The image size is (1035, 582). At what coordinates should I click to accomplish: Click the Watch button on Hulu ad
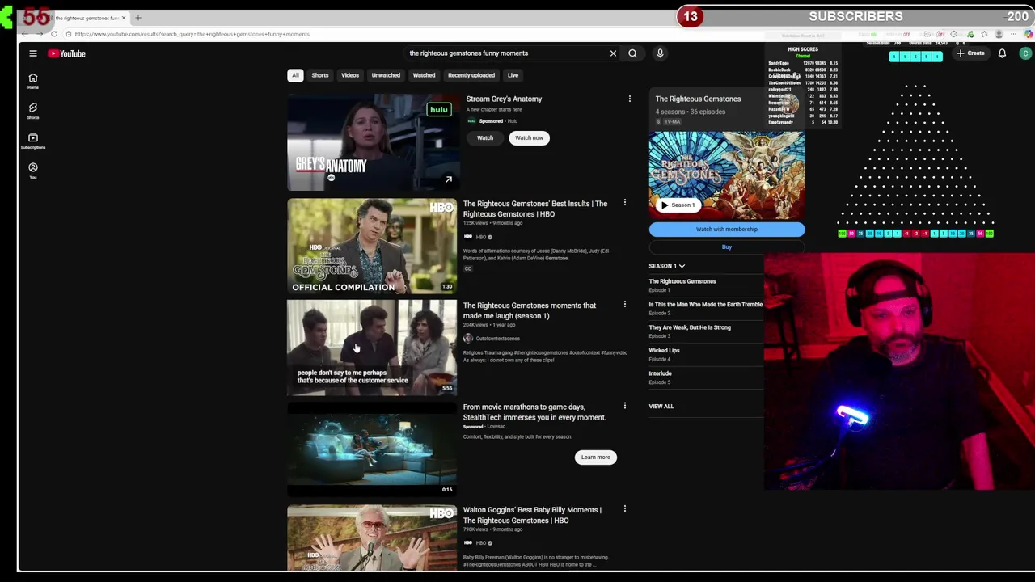point(485,138)
